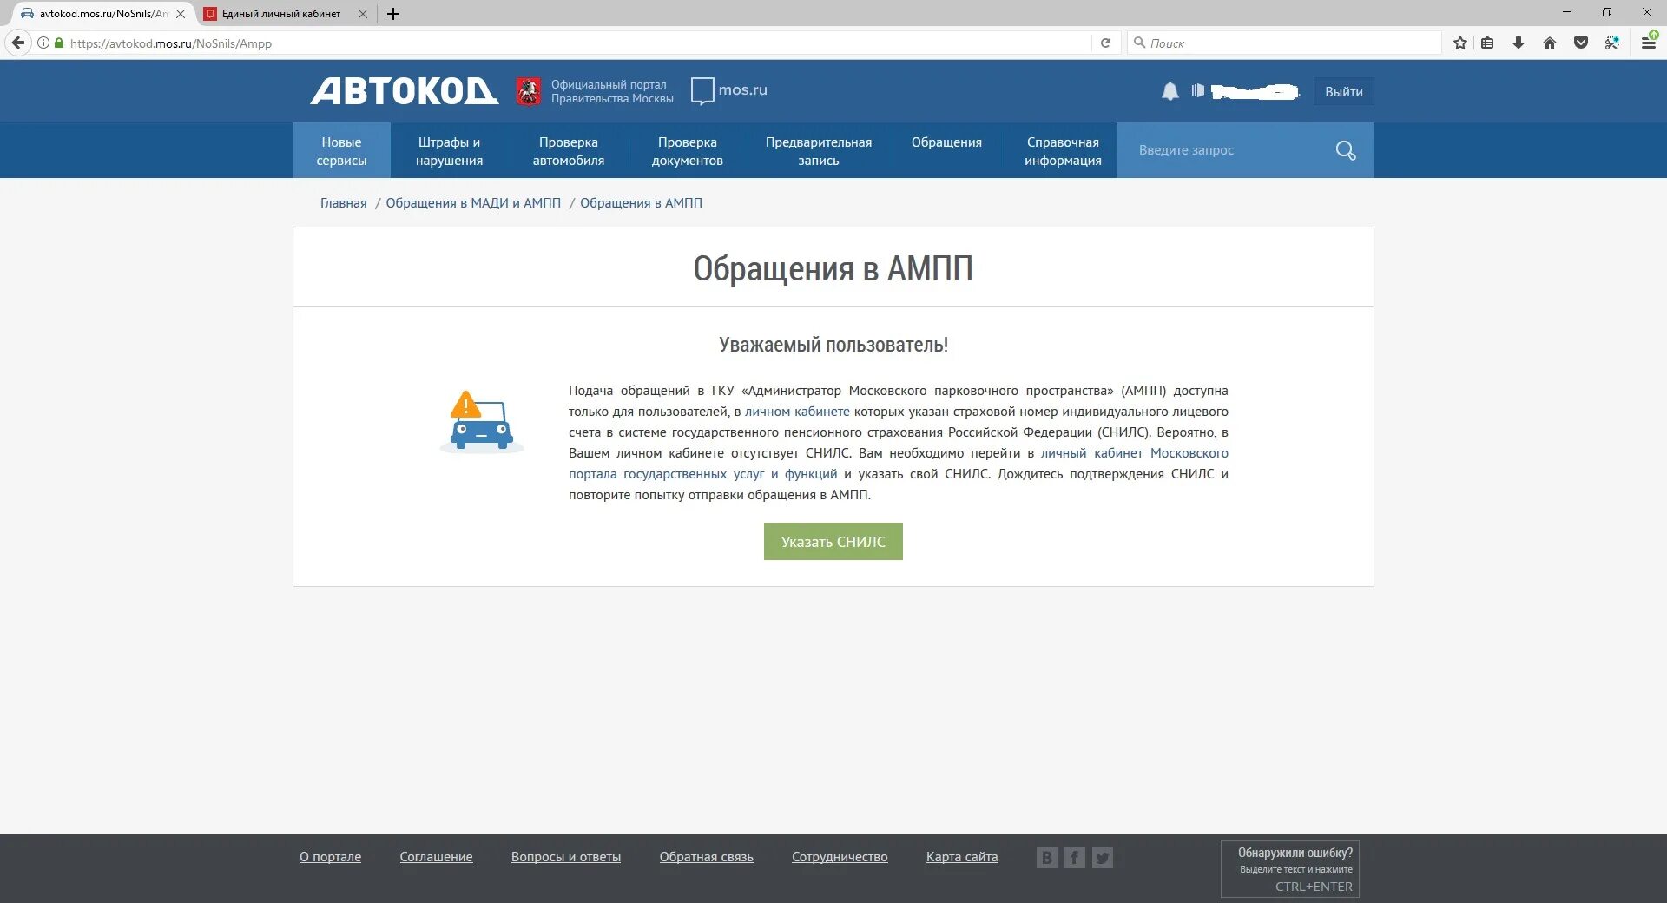The height and width of the screenshot is (903, 1667).
Task: Click the Обнаружили ошибку? box
Action: coord(1290,869)
